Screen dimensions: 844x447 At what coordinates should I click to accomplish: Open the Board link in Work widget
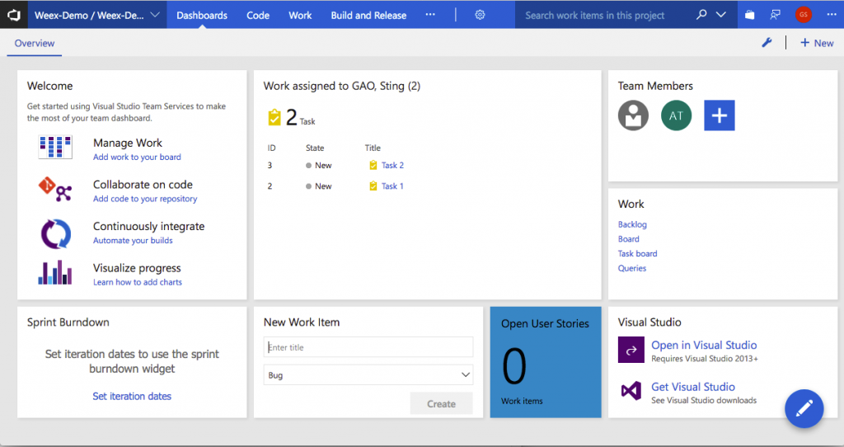pos(629,238)
